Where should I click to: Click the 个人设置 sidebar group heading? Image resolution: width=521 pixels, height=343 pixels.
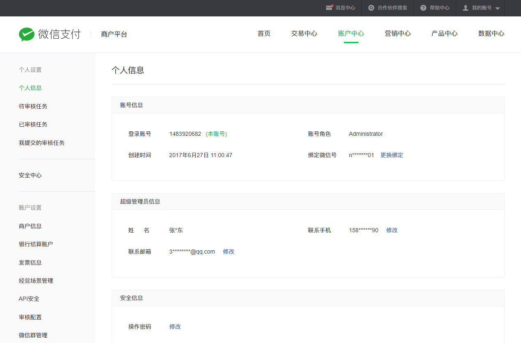[x=30, y=70]
